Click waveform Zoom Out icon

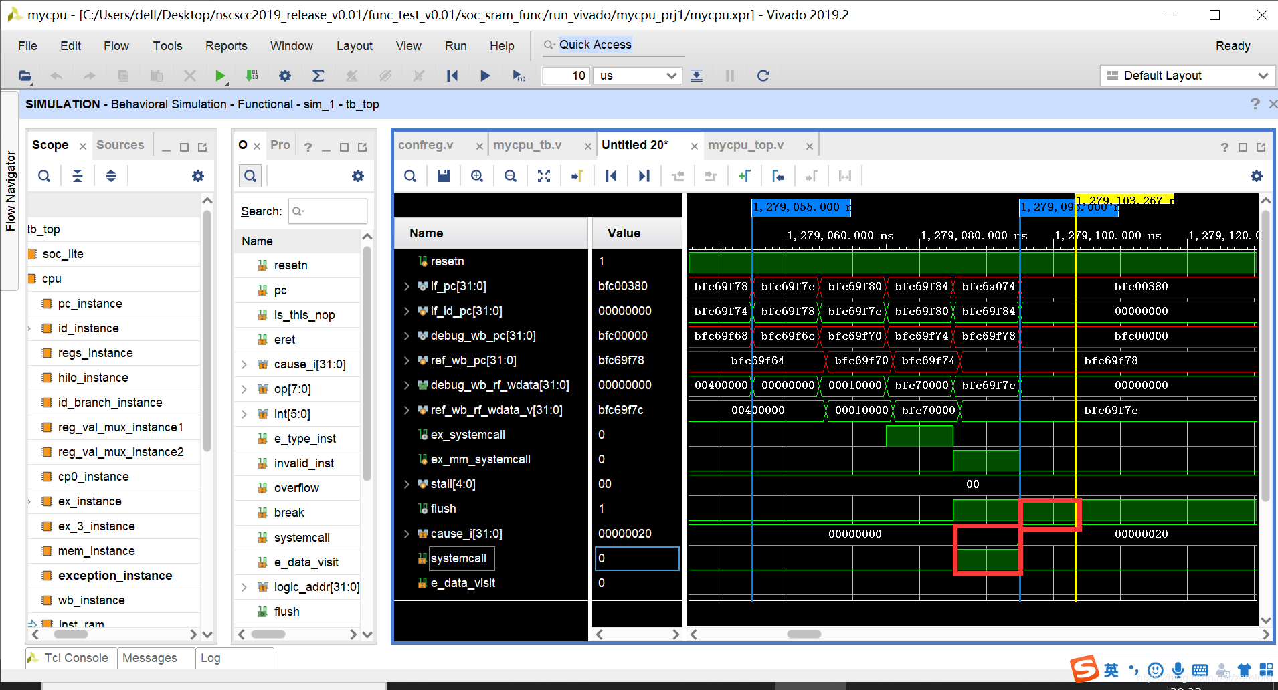pyautogui.click(x=511, y=176)
